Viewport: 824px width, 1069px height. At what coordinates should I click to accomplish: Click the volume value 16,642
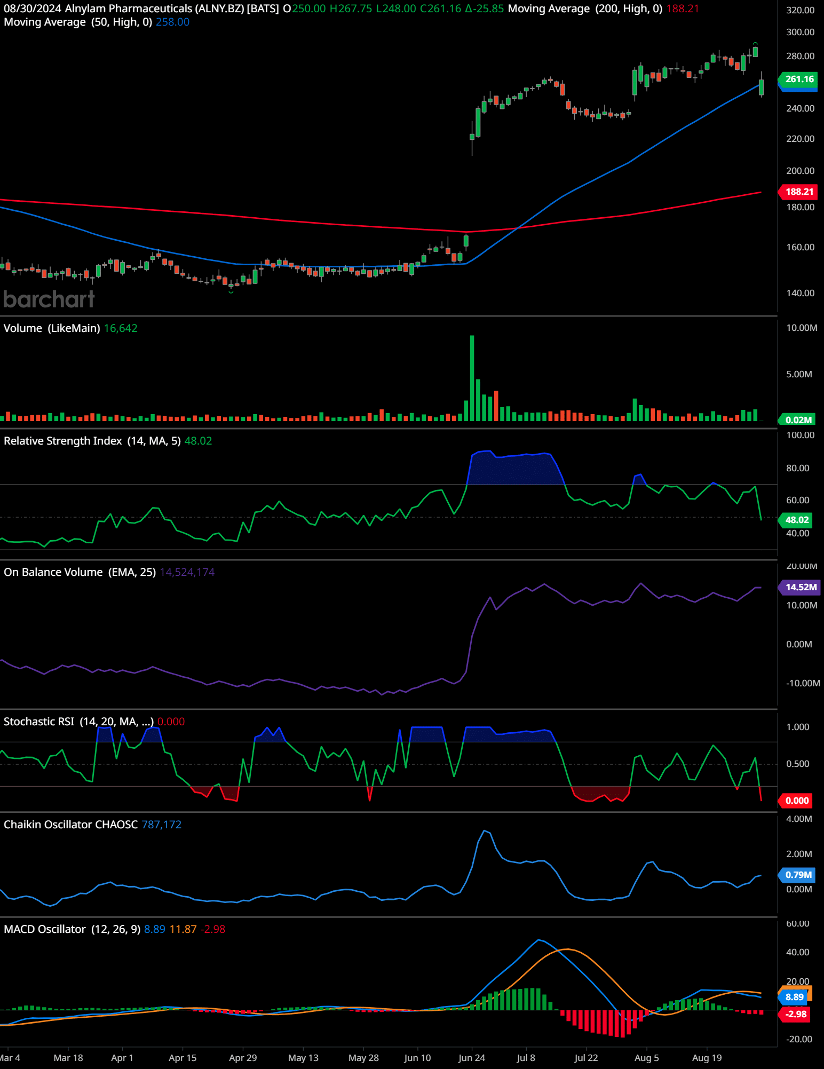click(x=121, y=328)
